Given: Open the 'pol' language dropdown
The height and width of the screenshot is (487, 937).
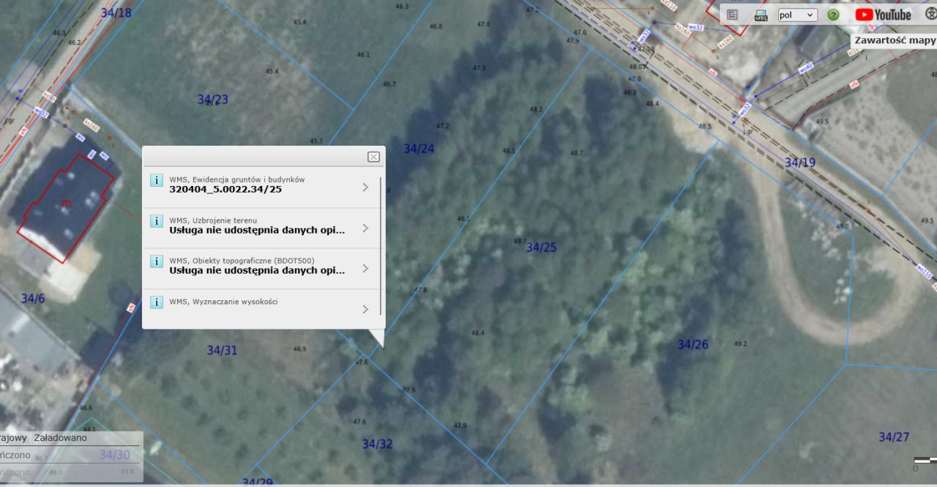Looking at the screenshot, I should [x=797, y=15].
